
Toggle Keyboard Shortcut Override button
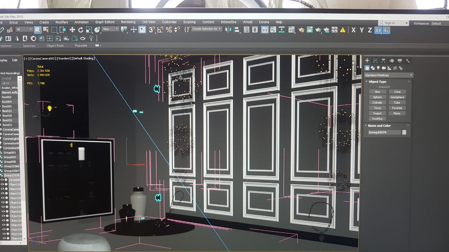click(x=142, y=30)
